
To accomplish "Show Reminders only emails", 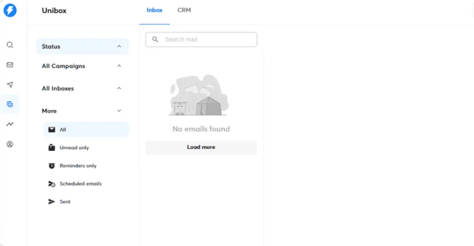I will (x=77, y=166).
